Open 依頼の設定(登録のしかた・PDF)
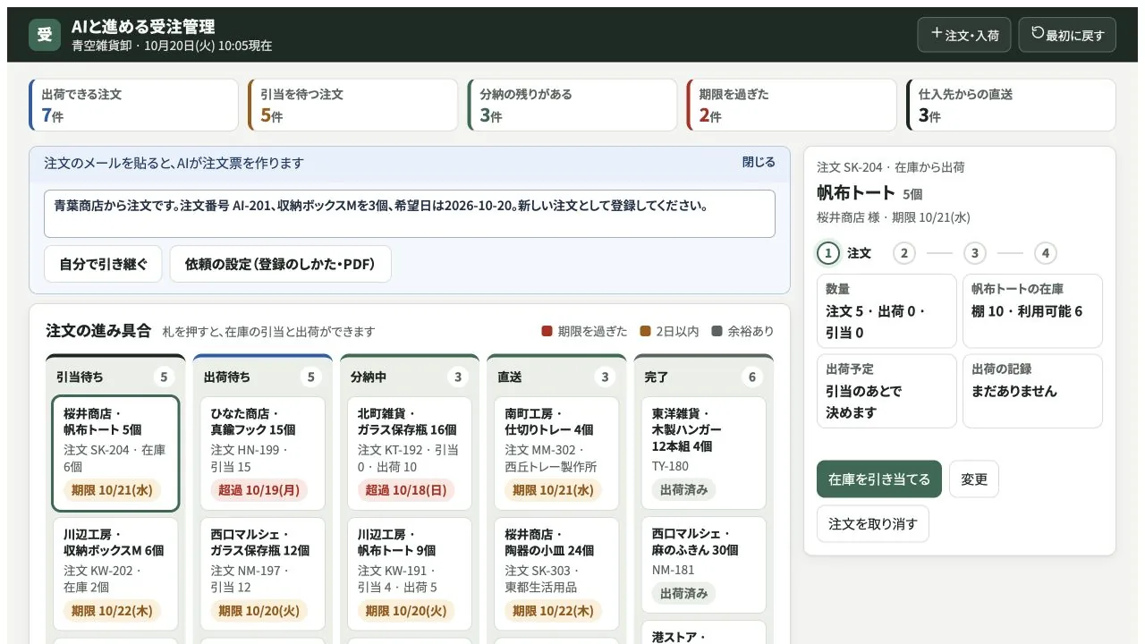Viewport: 1145px width, 644px height. coord(280,264)
